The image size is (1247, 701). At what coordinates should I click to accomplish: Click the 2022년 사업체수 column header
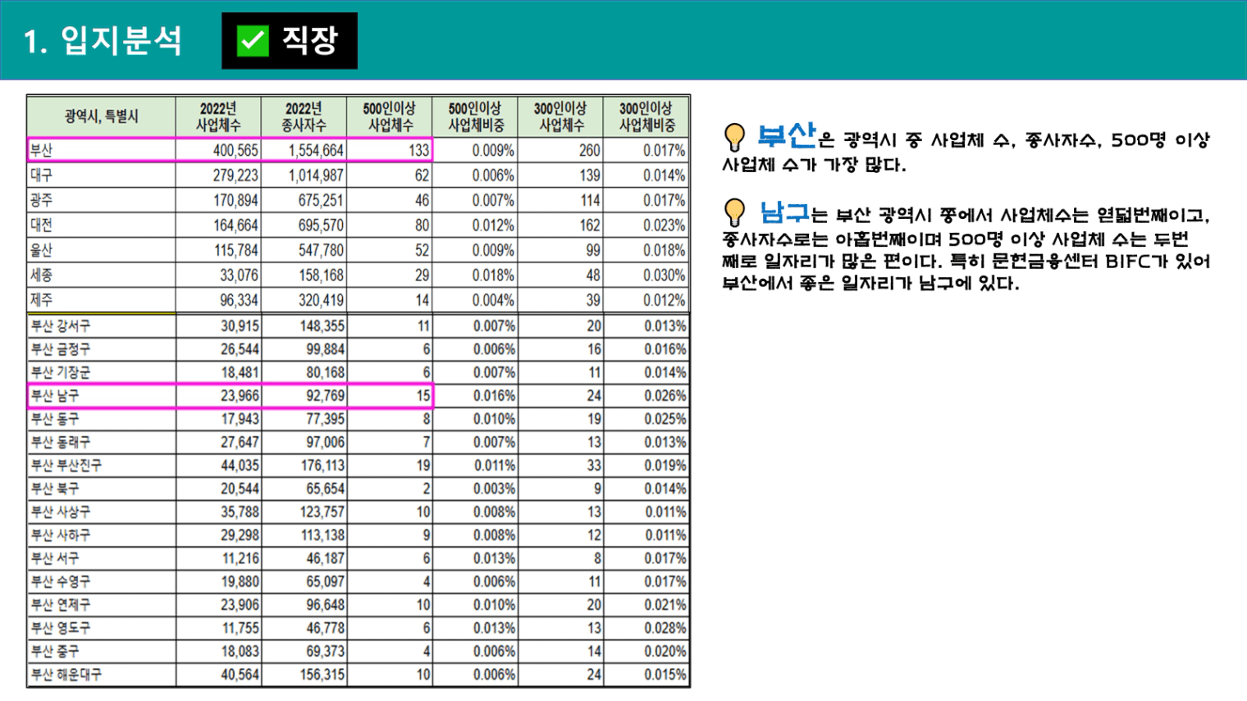coord(218,116)
